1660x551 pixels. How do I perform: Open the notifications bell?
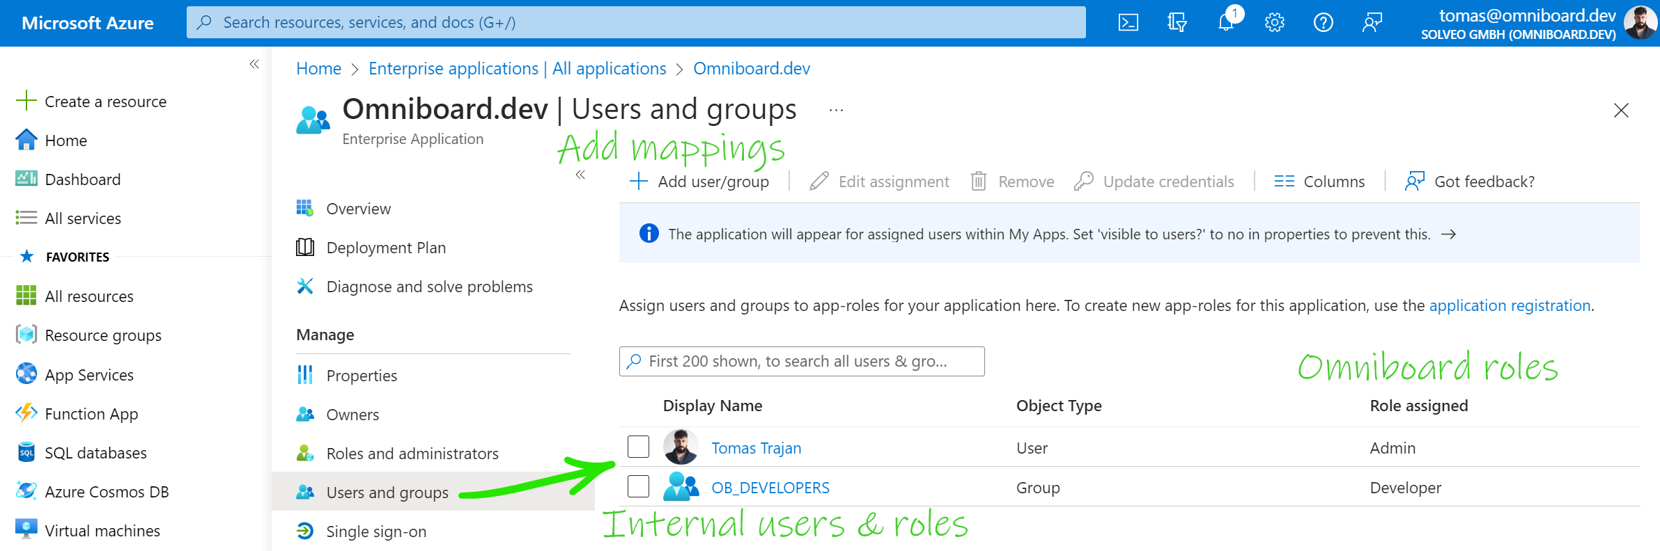1226,23
